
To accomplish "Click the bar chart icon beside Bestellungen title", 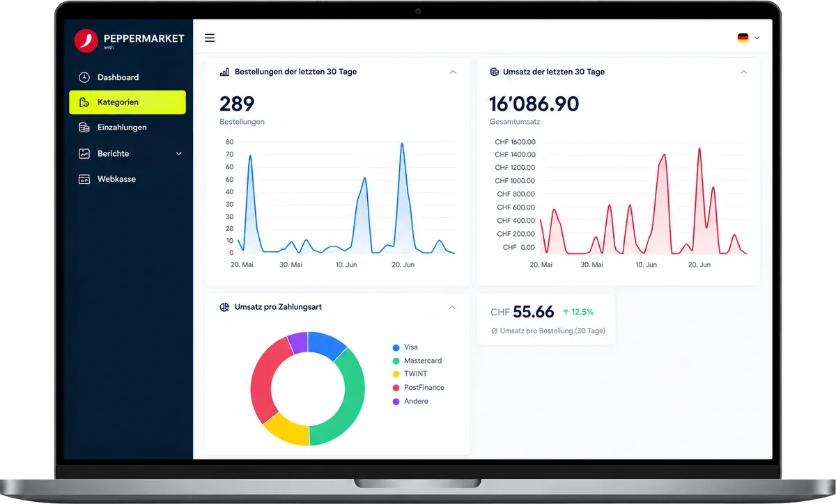I will pyautogui.click(x=224, y=72).
